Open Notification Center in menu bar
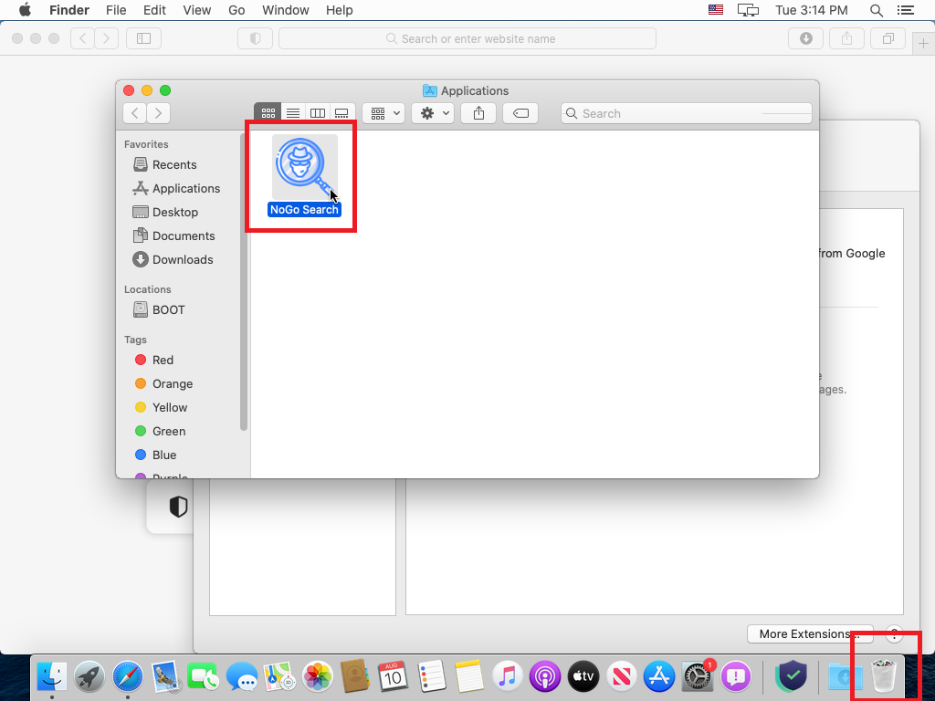935x701 pixels. coord(905,10)
